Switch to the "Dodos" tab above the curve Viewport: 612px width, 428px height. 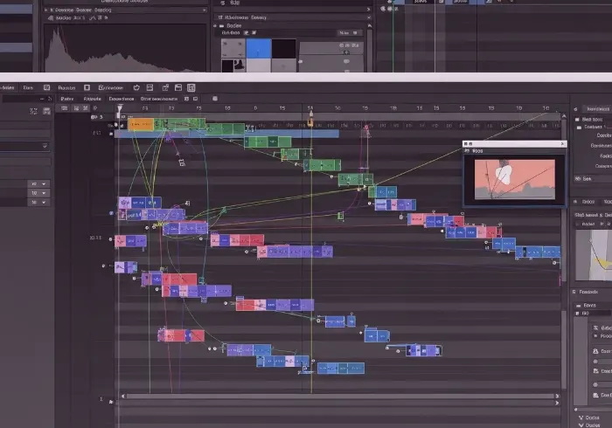(x=588, y=202)
